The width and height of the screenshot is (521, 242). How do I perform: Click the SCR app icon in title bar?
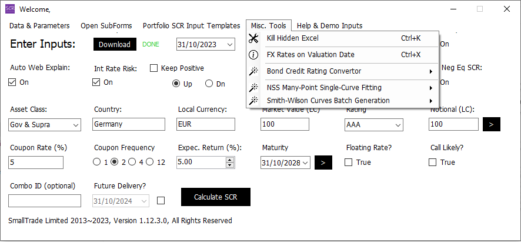coord(9,9)
